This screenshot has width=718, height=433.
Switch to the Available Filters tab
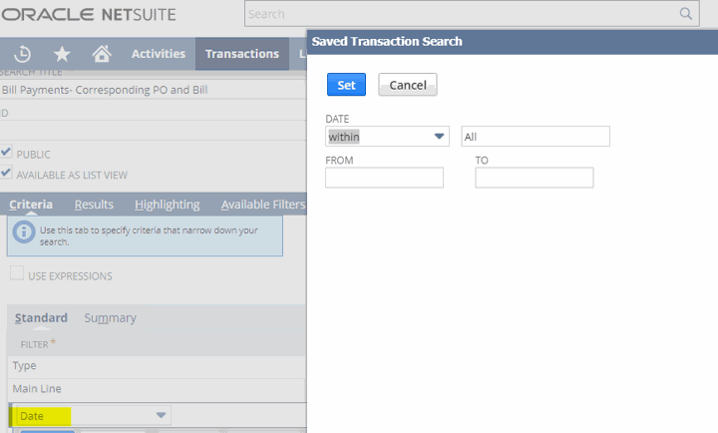263,205
